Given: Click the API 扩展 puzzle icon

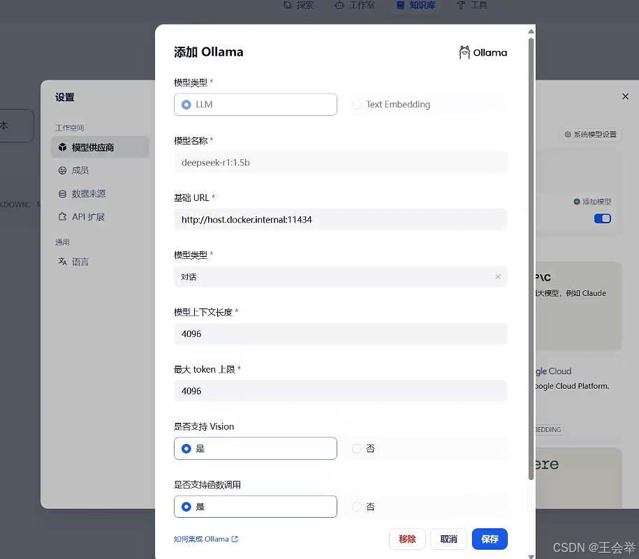Looking at the screenshot, I should [62, 216].
